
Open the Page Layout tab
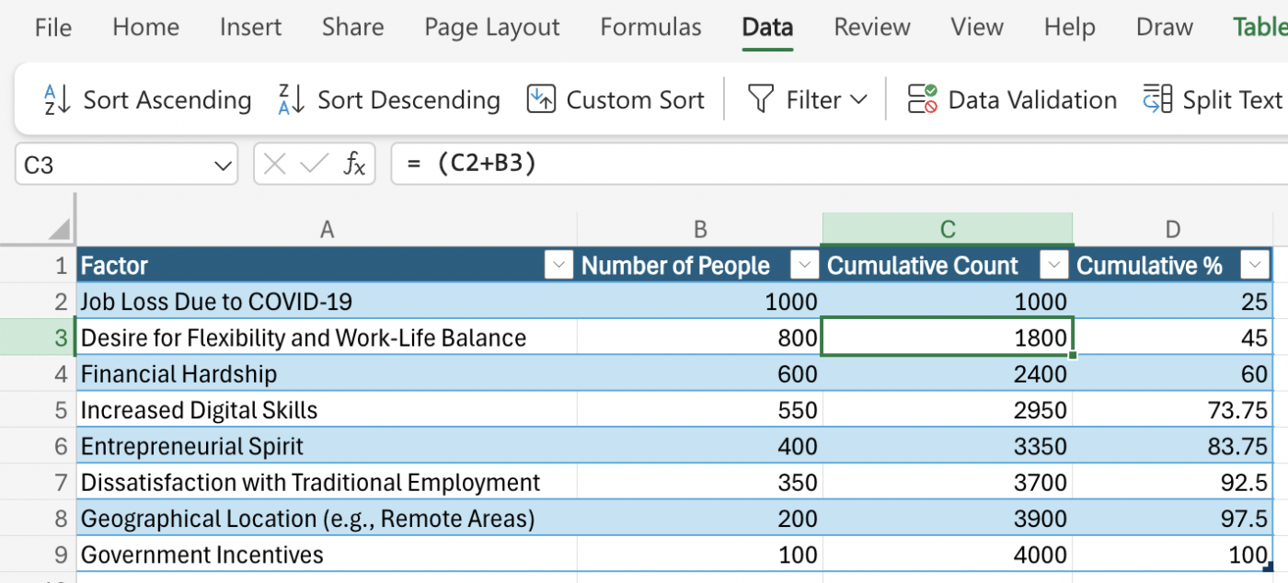point(491,28)
